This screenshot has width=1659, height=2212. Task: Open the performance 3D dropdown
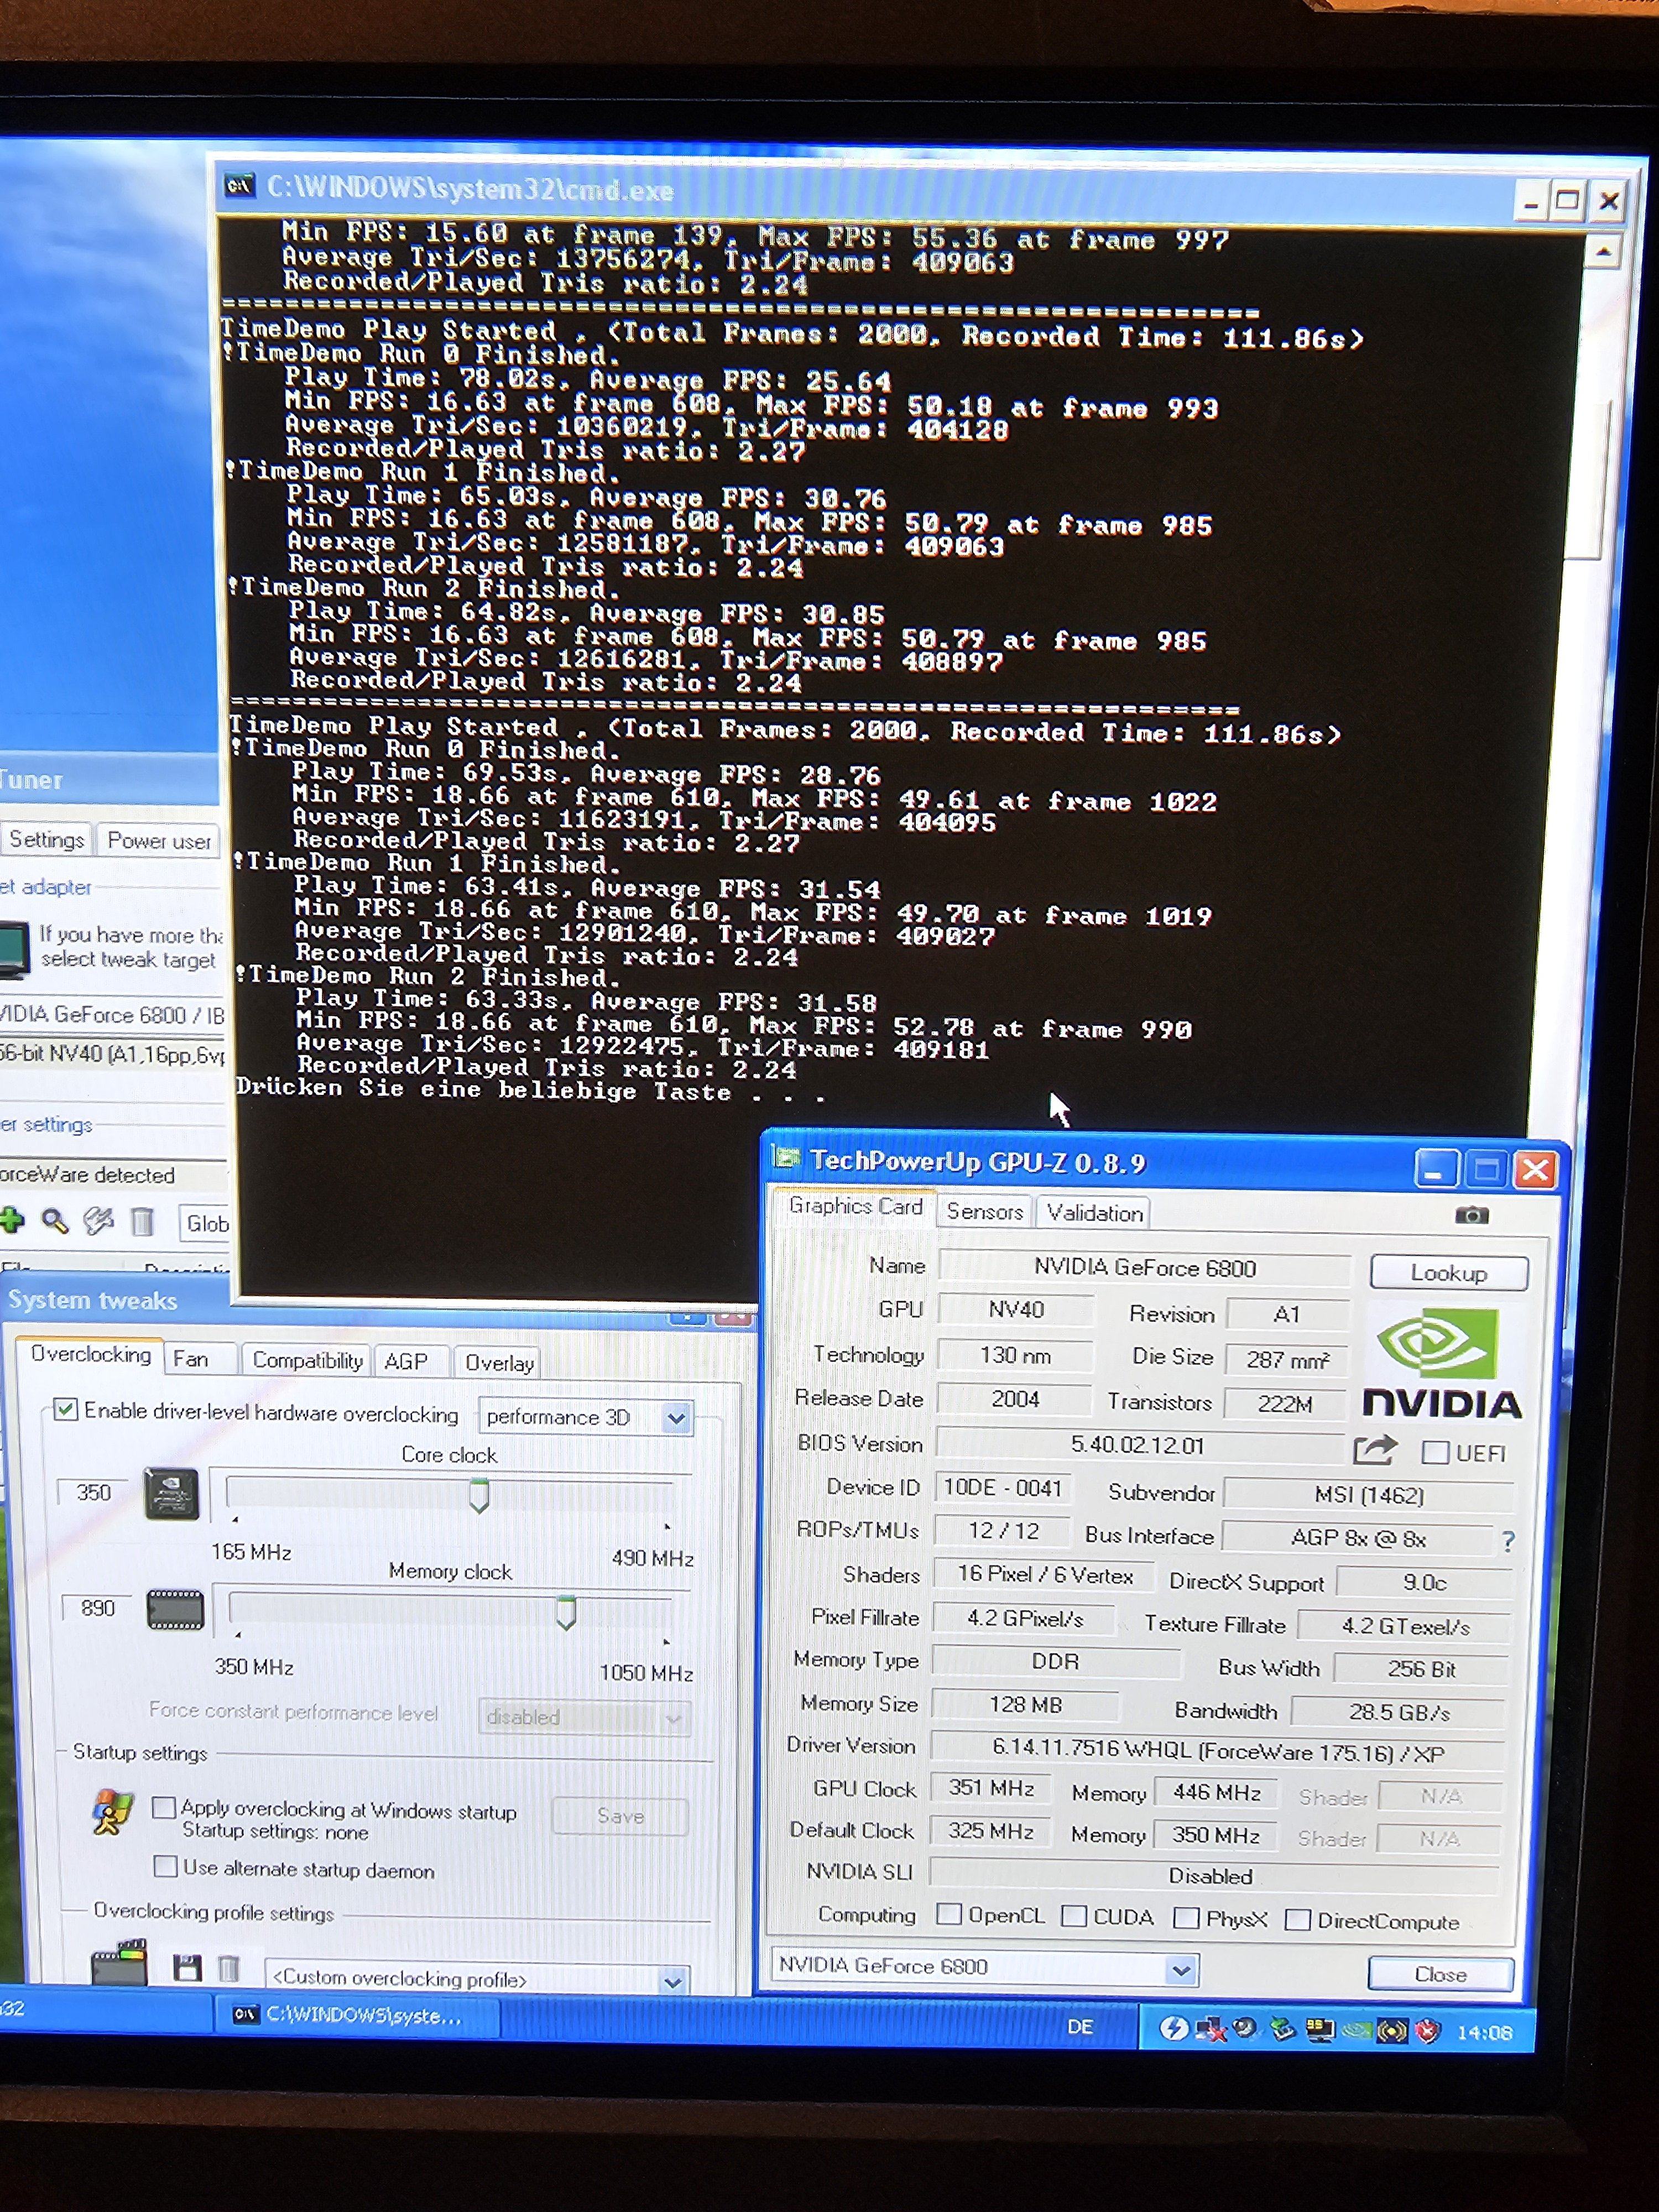point(676,1418)
